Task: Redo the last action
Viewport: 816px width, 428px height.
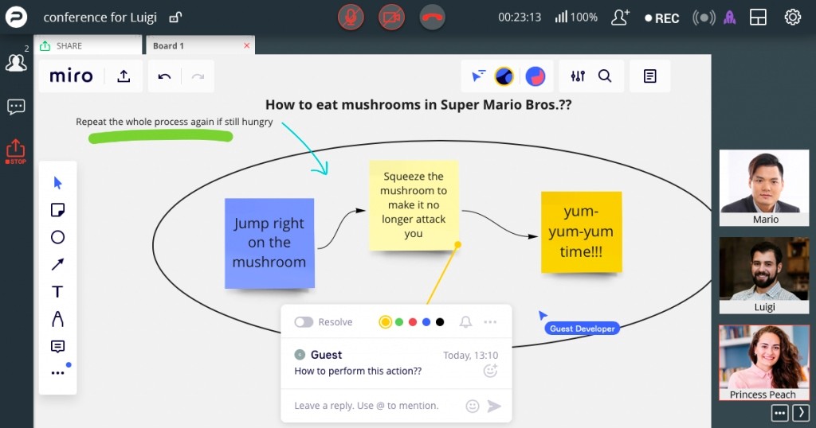Action: [198, 77]
